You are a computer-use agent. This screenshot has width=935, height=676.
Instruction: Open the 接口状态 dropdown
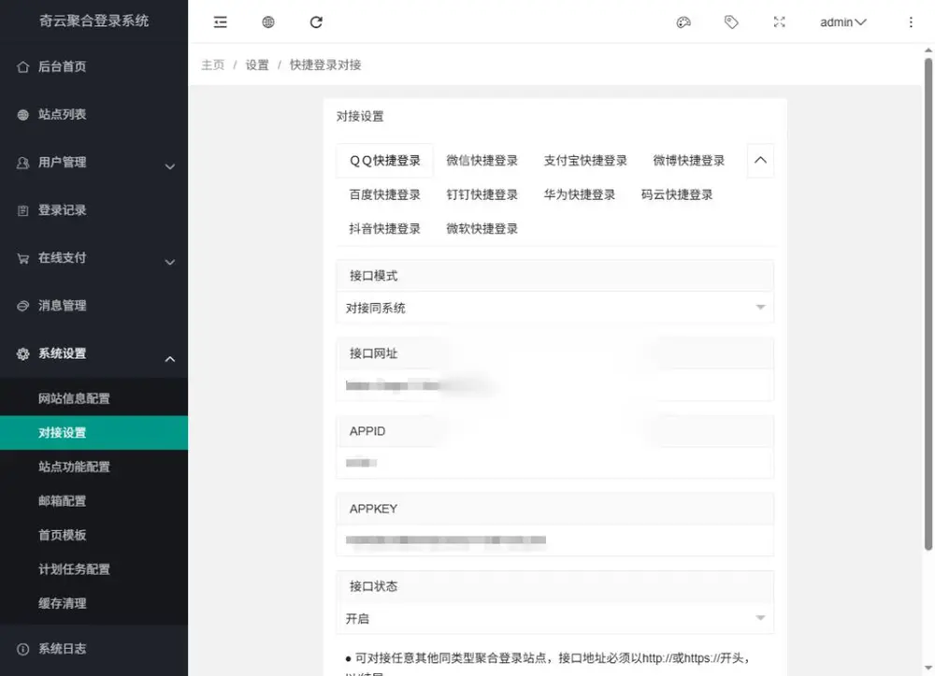(x=554, y=618)
